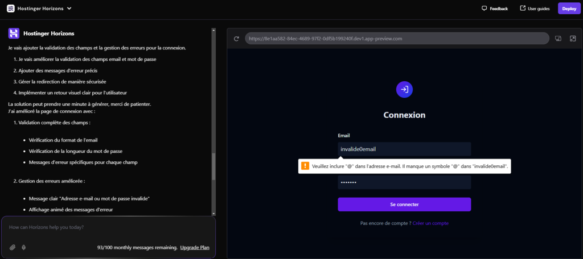Viewport: 583px width, 259px height.
Task: Click 'Affichage animé des messages d'erreur' bullet
Action: coord(71,210)
